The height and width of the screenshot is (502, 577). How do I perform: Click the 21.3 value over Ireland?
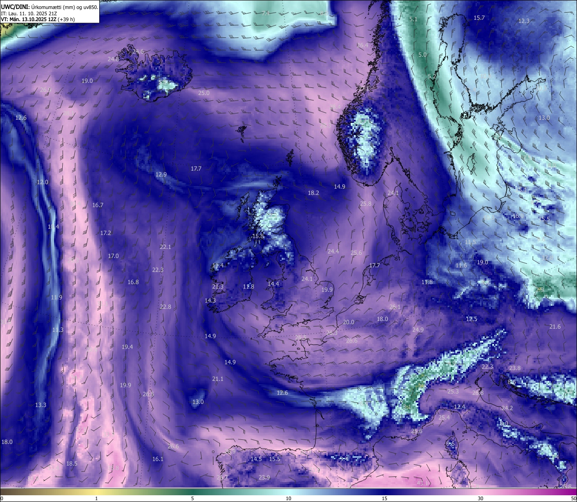click(x=218, y=287)
